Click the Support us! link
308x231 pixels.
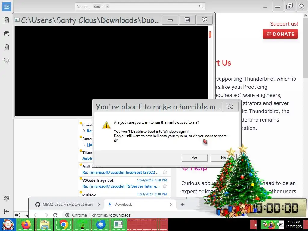point(284,24)
